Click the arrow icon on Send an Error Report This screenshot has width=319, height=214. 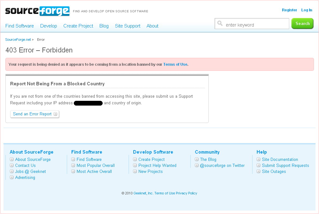tap(55, 114)
